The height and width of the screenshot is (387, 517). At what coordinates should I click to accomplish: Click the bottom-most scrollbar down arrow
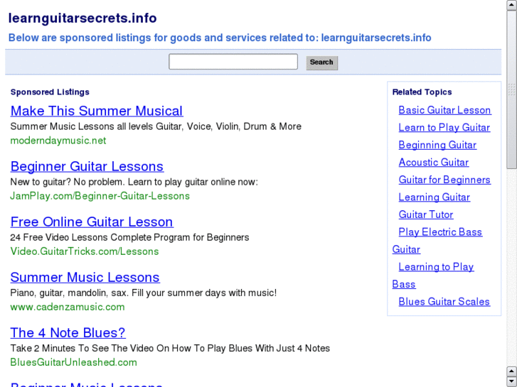click(512, 381)
